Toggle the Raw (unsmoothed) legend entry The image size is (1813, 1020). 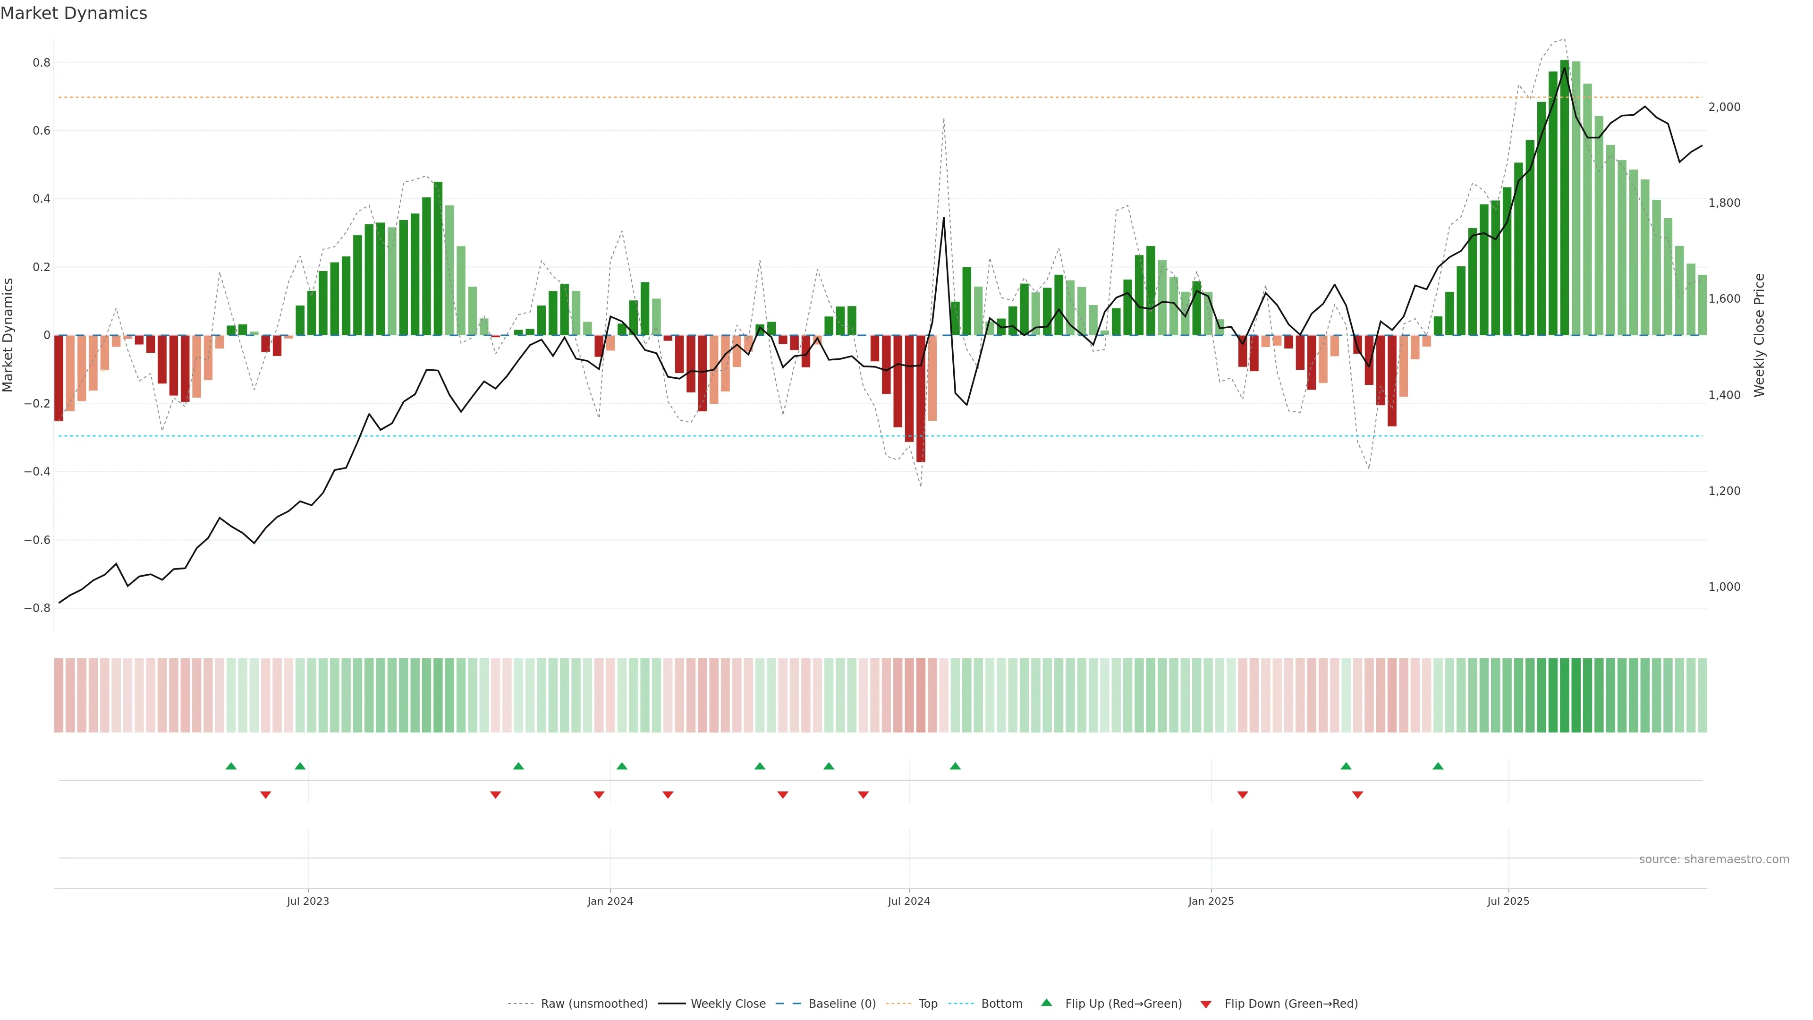point(594,1004)
